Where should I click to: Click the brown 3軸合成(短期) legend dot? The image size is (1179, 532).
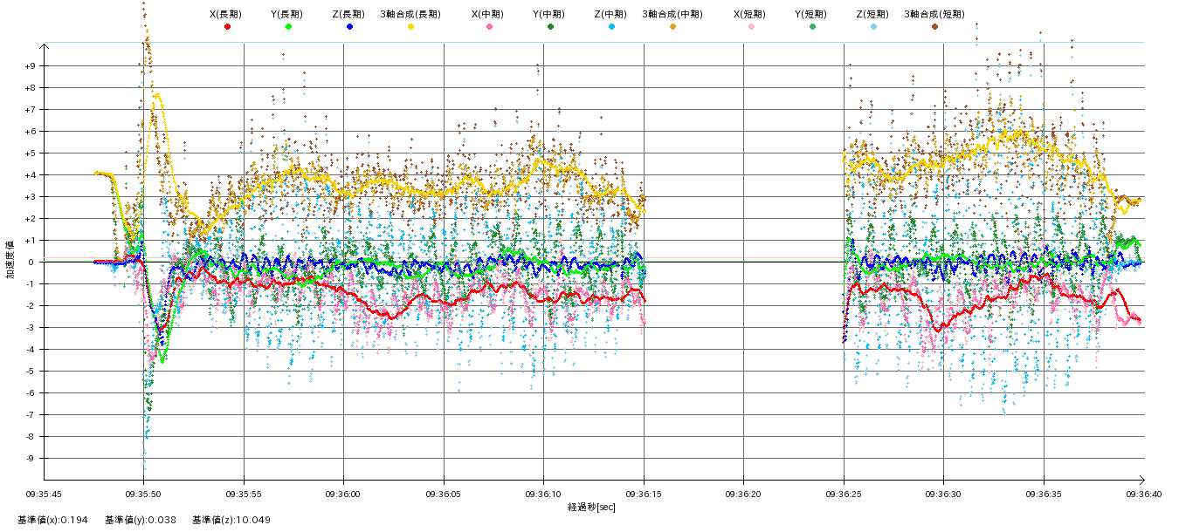934,27
